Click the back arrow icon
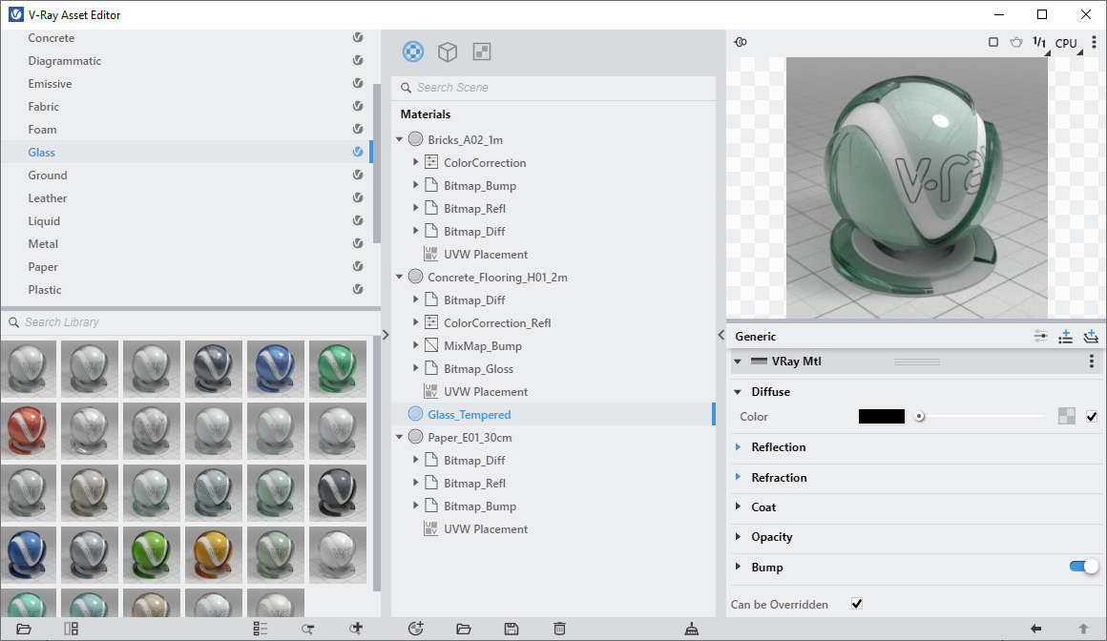The width and height of the screenshot is (1107, 641). 1035,629
